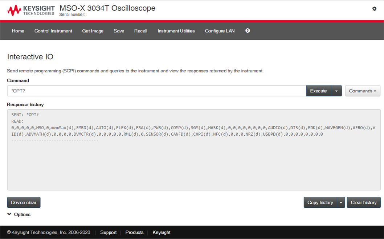
Task: Expand the Options section
Action: click(19, 215)
